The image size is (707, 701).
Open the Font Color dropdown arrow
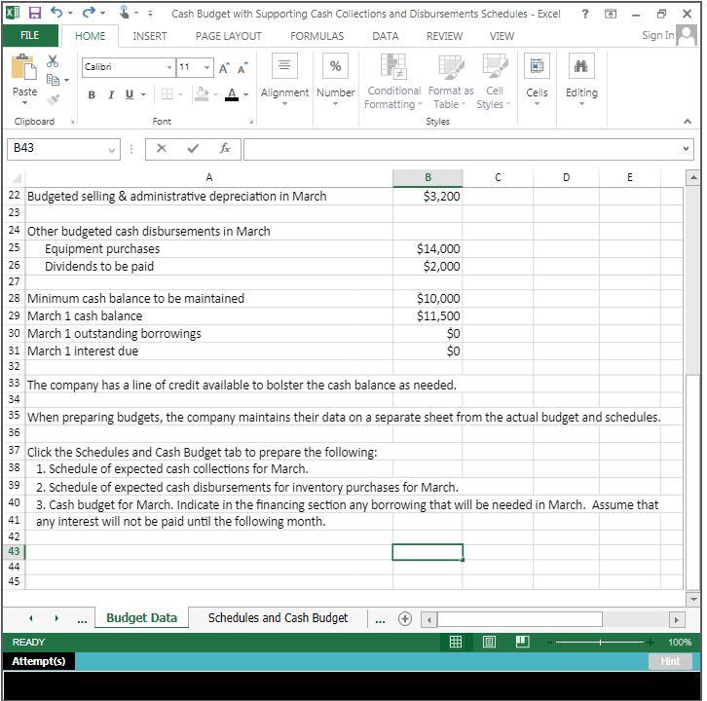tap(246, 94)
